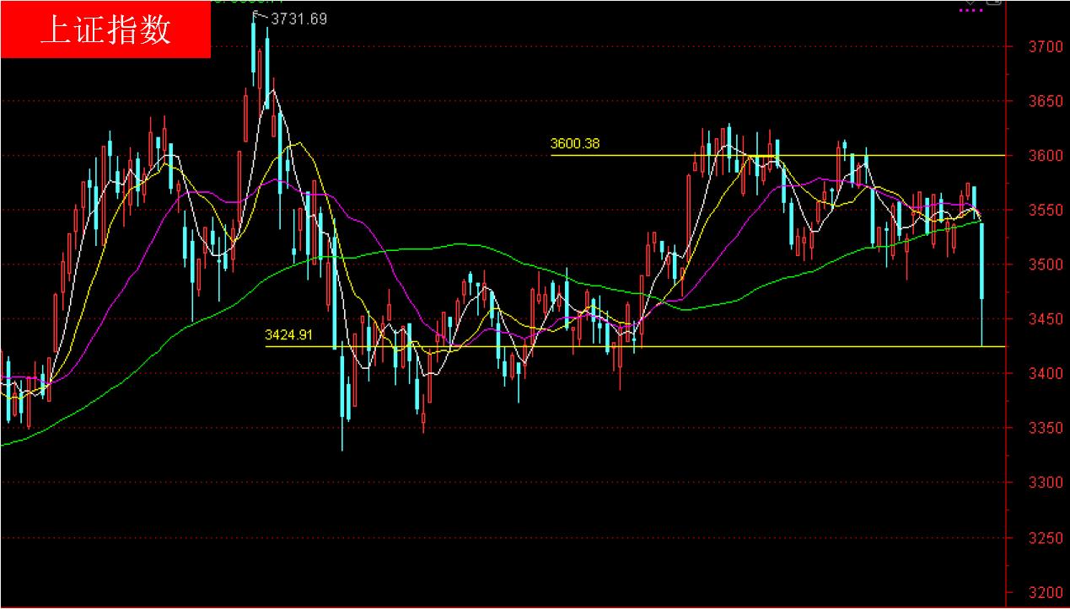Select the 3300 price axis label
The width and height of the screenshot is (1070, 609).
(x=1034, y=483)
